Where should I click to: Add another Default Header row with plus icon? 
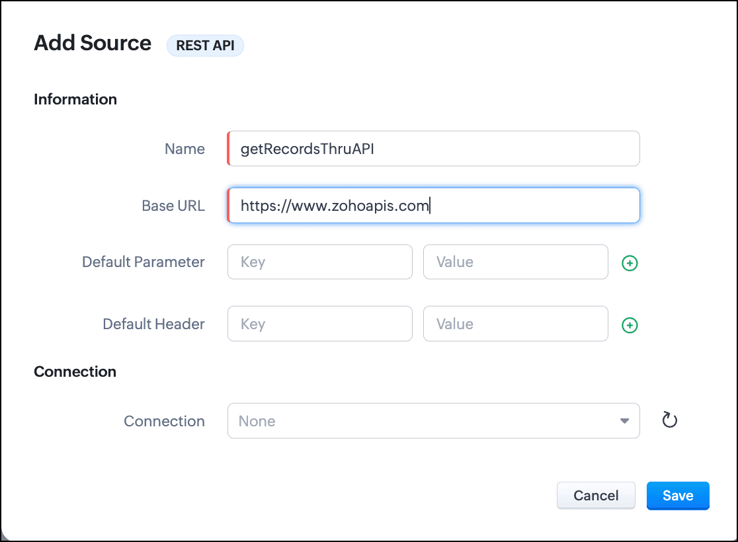coord(630,325)
